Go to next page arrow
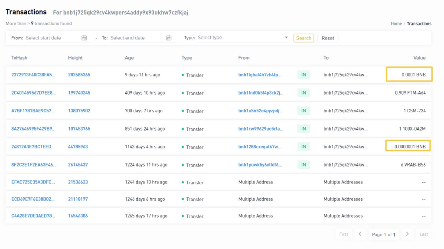 [407, 234]
